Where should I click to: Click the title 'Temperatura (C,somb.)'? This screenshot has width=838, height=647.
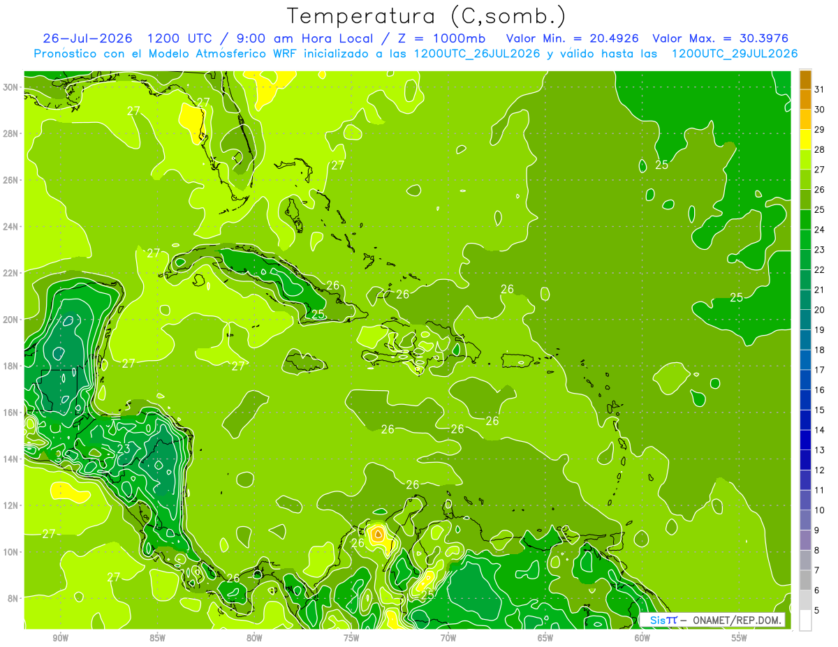pyautogui.click(x=426, y=17)
